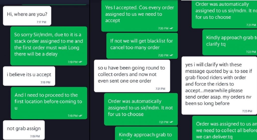
Task: Tap the 'Kindly approach grab to' bubble at the bottom of the middle chat
Action: [x=146, y=133]
